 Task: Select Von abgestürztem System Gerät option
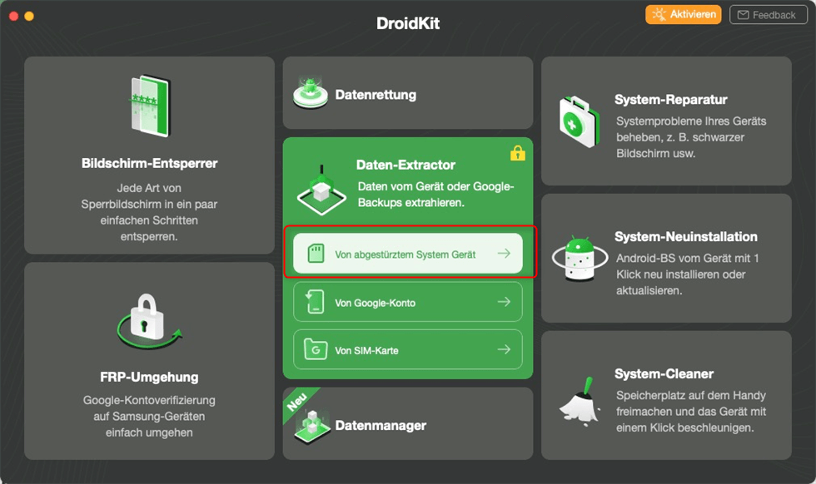point(408,253)
